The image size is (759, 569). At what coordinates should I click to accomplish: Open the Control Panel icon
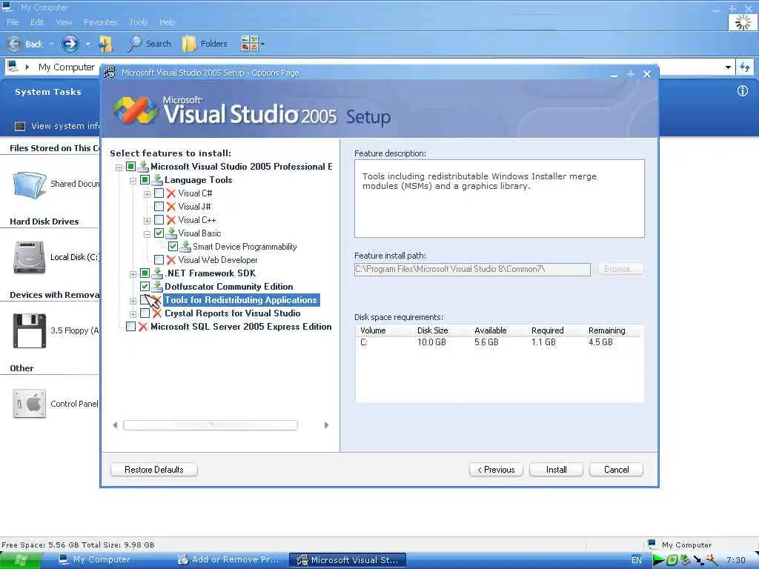click(30, 404)
